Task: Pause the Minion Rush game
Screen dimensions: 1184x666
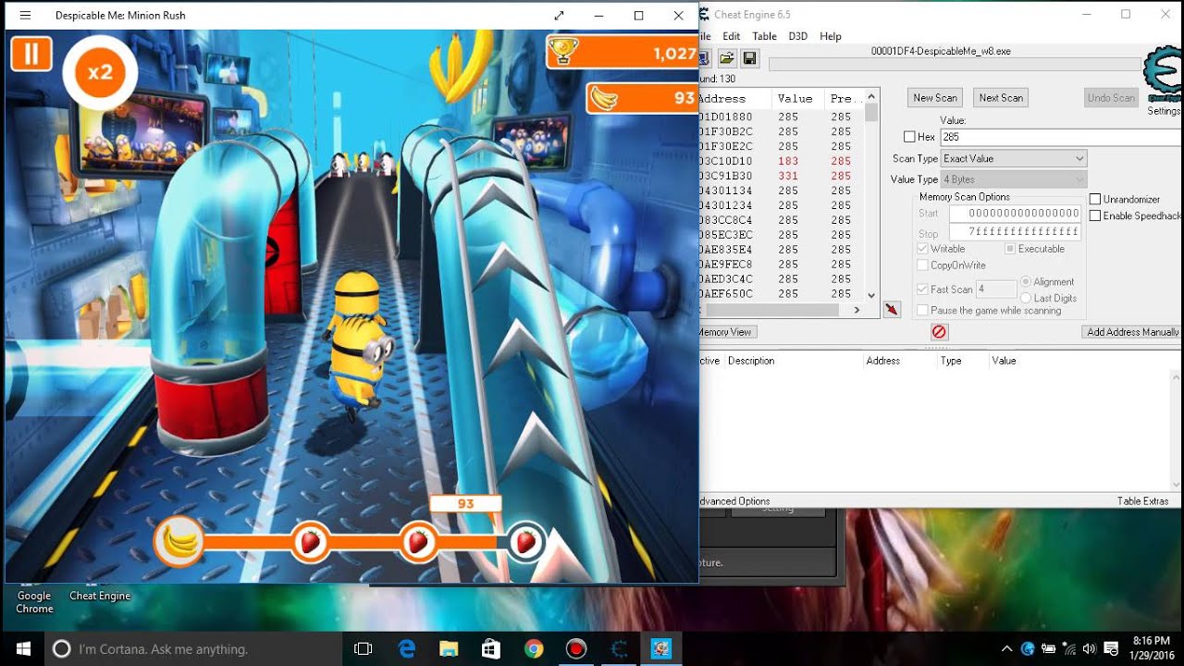Action: click(x=31, y=54)
